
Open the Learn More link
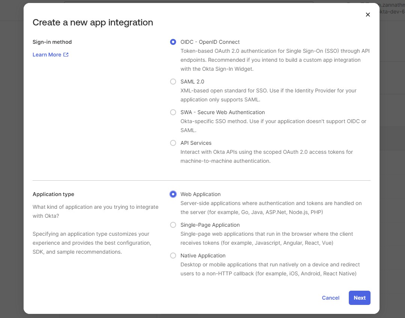(47, 55)
